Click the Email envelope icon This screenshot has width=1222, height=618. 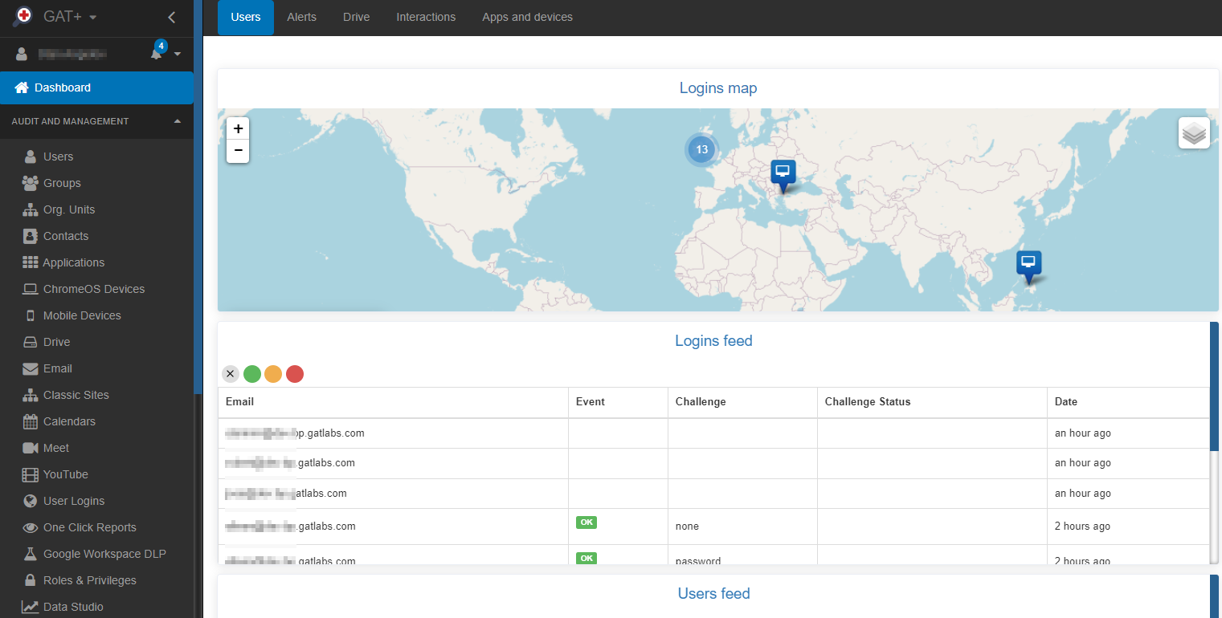[31, 368]
